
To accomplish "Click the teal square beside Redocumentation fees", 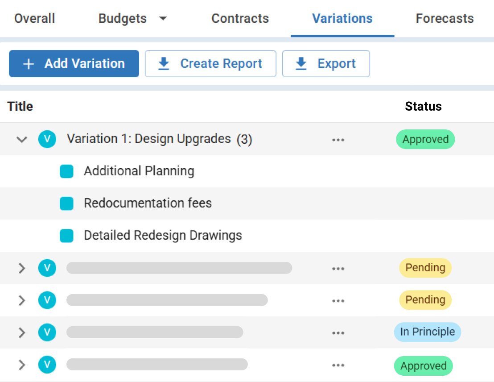I will pyautogui.click(x=66, y=203).
